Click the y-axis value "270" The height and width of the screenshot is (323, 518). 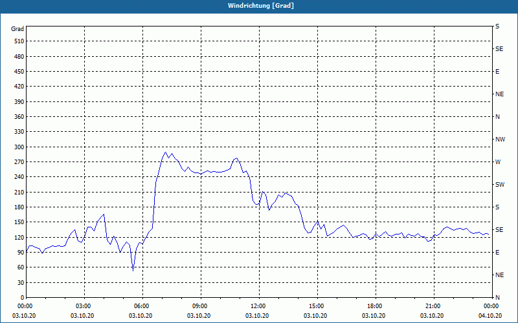tap(19, 162)
